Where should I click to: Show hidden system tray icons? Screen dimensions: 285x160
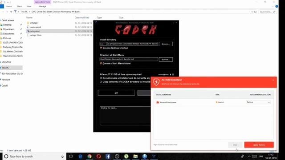point(249,156)
